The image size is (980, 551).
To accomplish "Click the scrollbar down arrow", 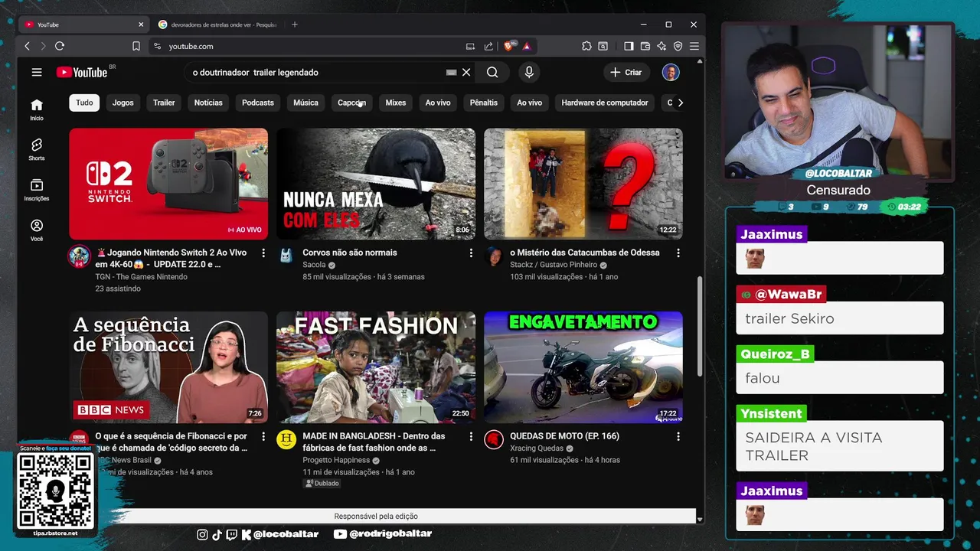I will point(700,519).
